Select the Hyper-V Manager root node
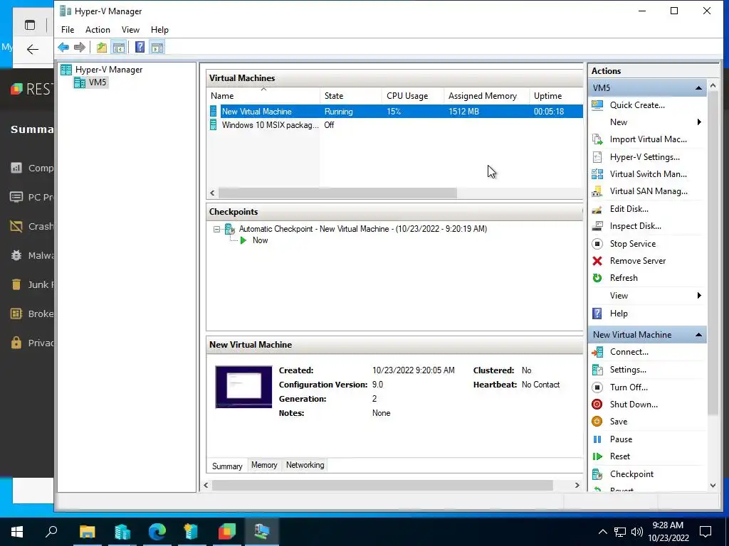 point(109,70)
